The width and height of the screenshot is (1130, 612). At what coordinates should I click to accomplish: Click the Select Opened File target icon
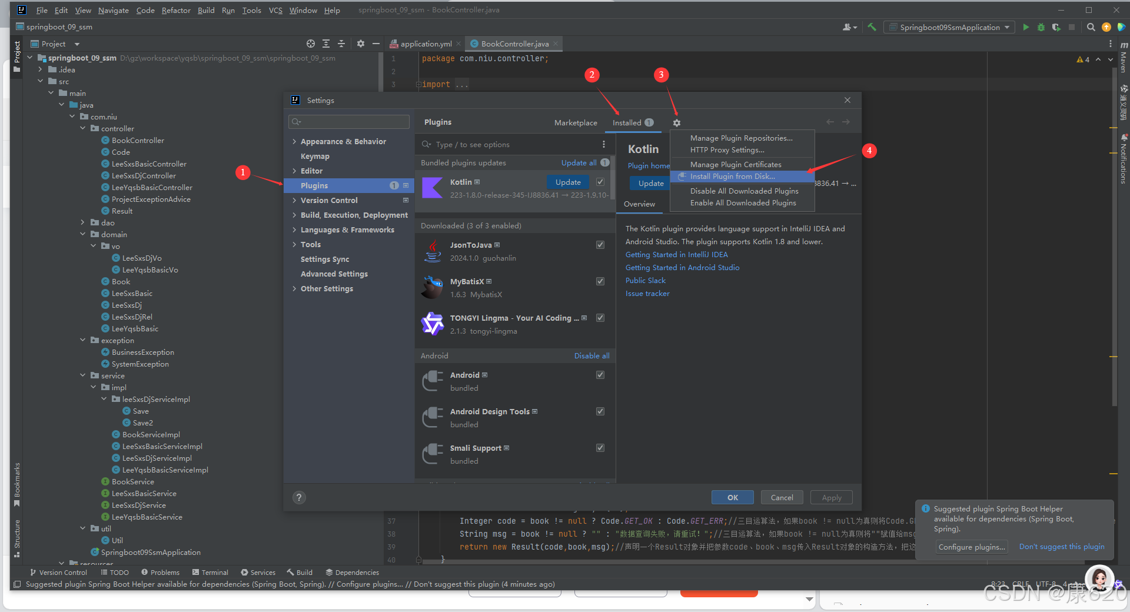click(311, 44)
